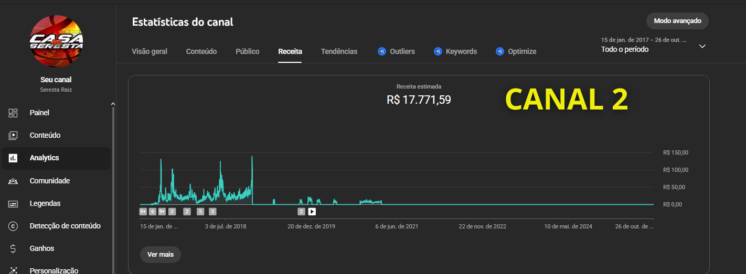
Task: Click the blue icon beside Keywords
Action: (x=438, y=51)
